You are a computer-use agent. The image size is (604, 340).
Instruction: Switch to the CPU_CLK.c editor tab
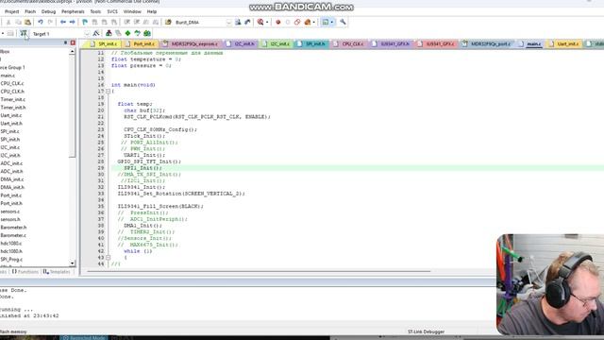click(349, 44)
